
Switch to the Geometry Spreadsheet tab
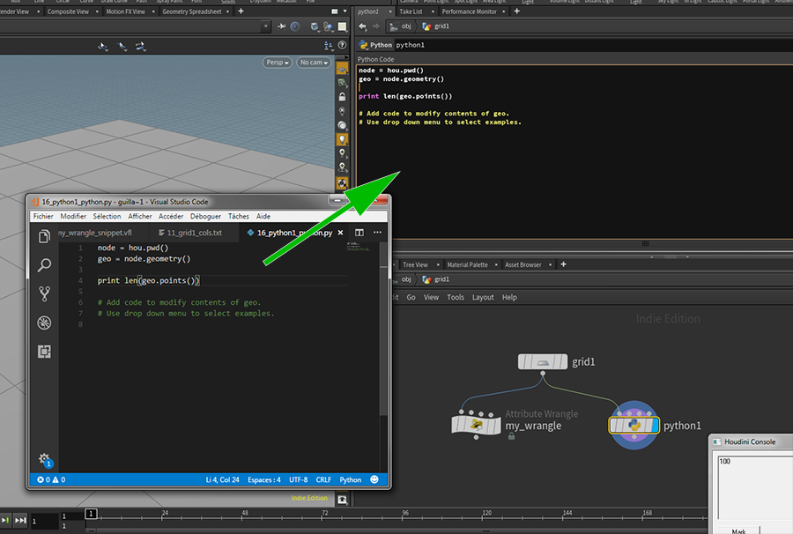[x=193, y=11]
